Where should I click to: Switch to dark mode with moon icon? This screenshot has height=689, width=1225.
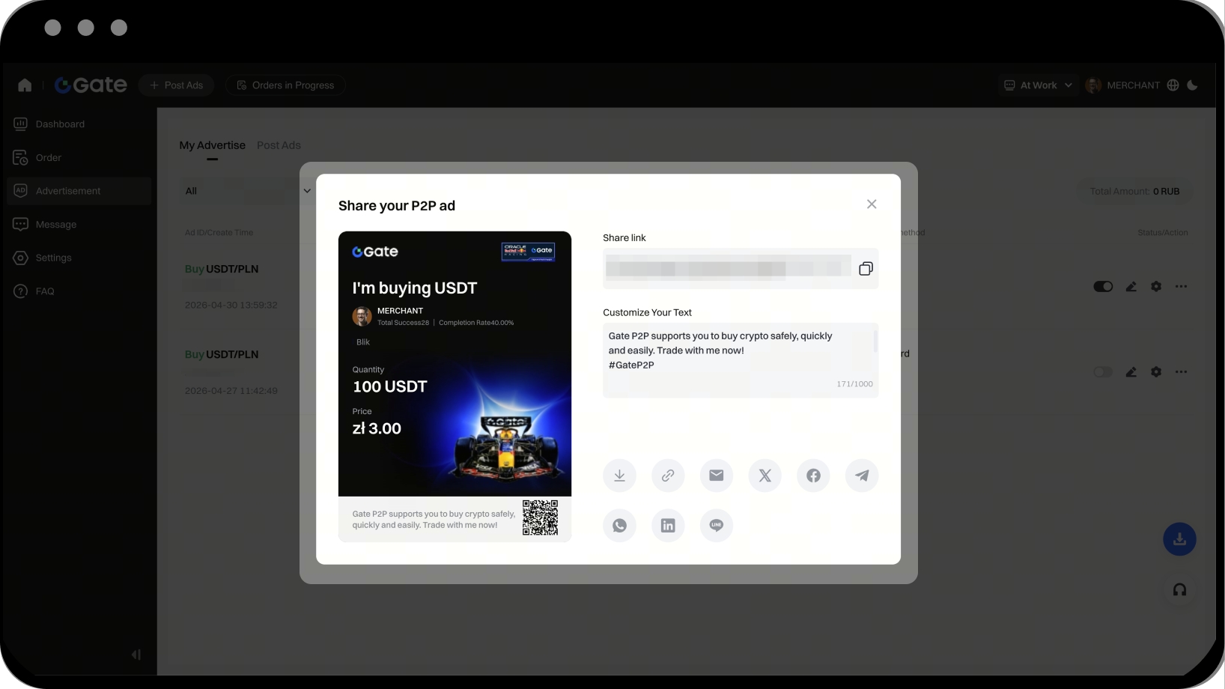tap(1192, 85)
